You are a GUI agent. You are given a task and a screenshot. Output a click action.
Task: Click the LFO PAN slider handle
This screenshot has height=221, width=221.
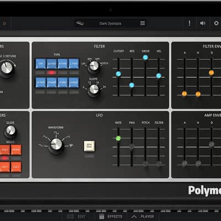click(x=131, y=147)
